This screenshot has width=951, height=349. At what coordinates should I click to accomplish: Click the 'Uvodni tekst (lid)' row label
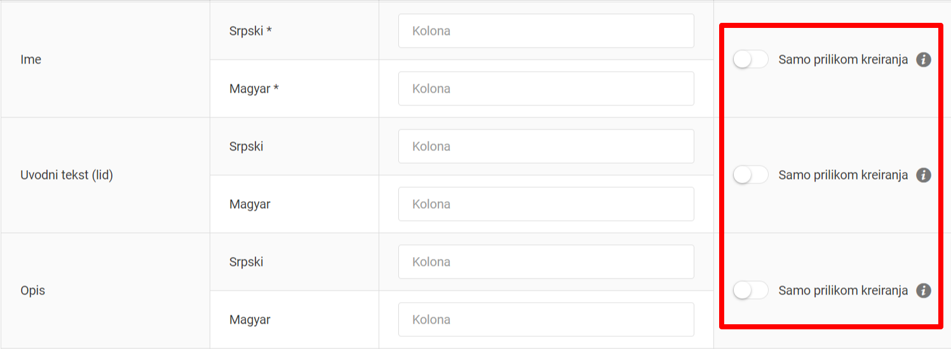(x=67, y=175)
